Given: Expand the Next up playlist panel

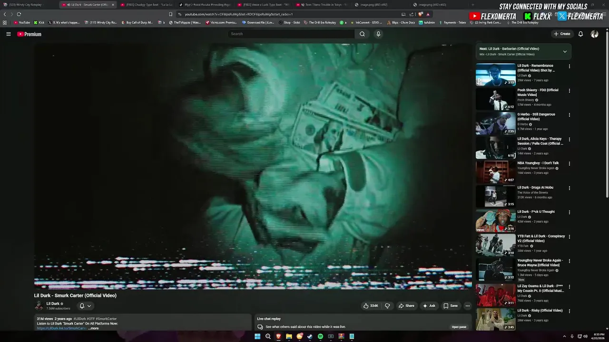Looking at the screenshot, I should pos(565,51).
